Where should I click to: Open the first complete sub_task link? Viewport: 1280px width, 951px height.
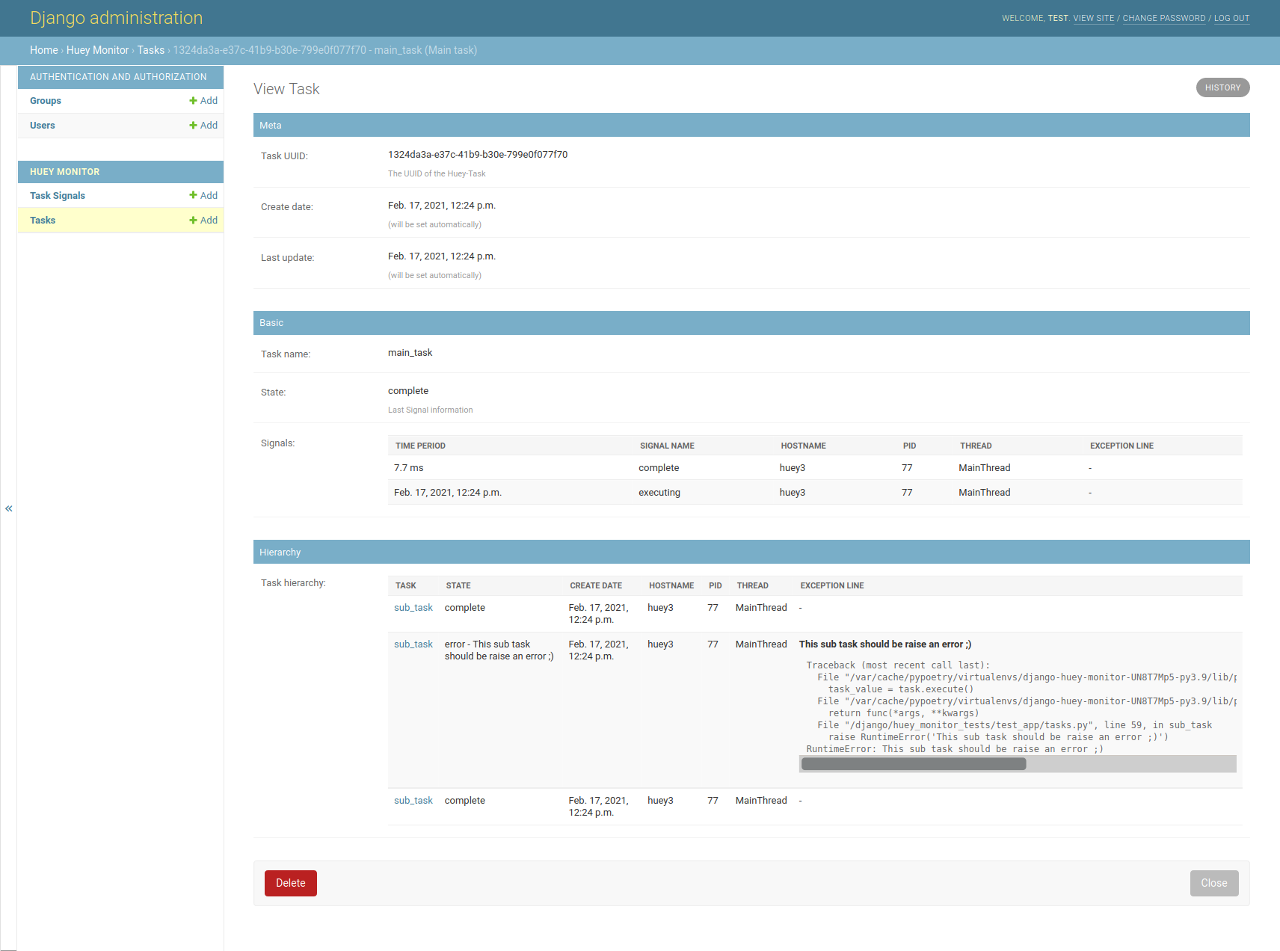[413, 608]
